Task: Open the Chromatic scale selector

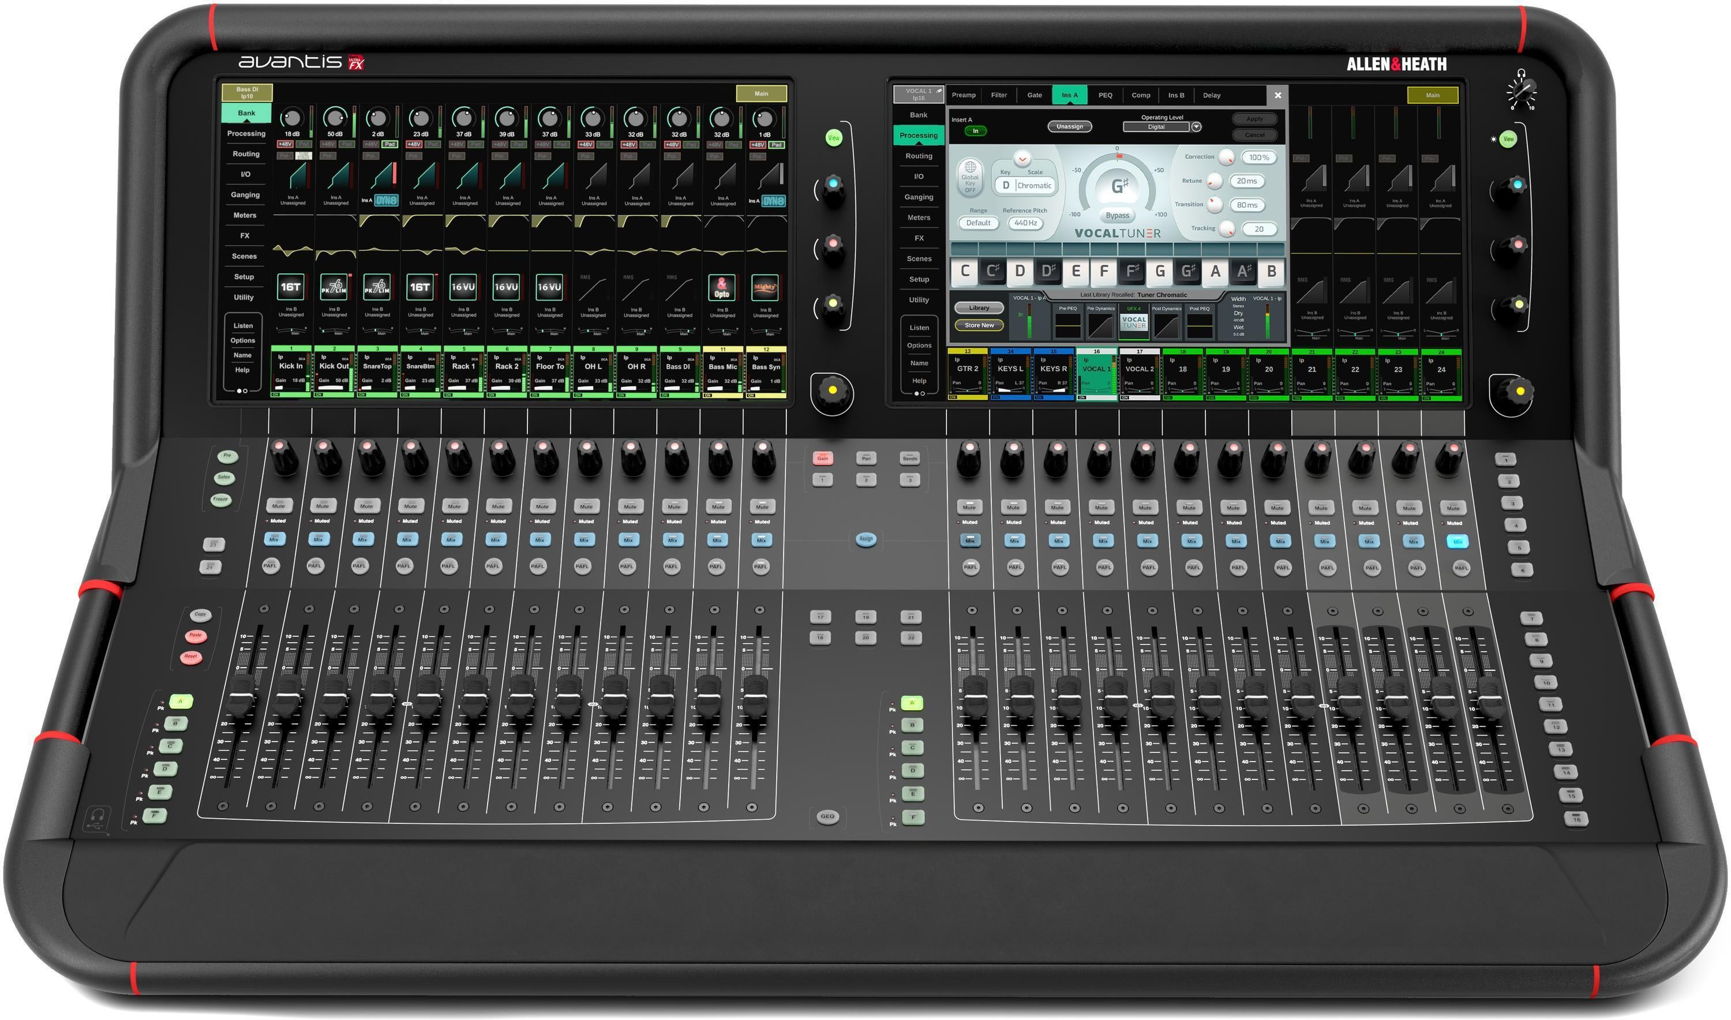Action: point(1035,186)
